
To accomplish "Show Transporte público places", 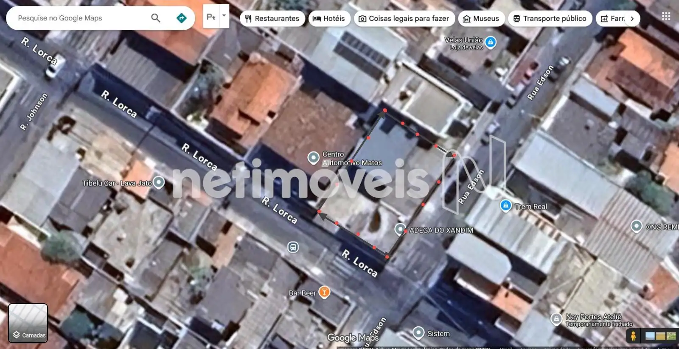I will [550, 19].
